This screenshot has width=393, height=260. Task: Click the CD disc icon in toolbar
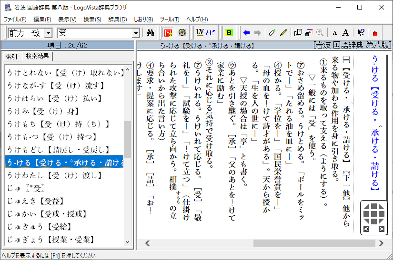182,32
